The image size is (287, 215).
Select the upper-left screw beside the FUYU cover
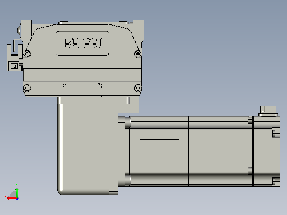pos(27,54)
